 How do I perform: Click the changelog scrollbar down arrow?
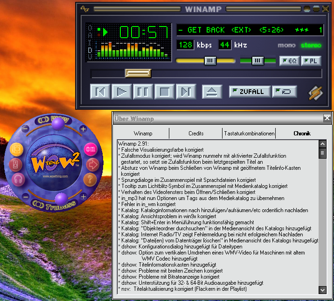click(322, 290)
